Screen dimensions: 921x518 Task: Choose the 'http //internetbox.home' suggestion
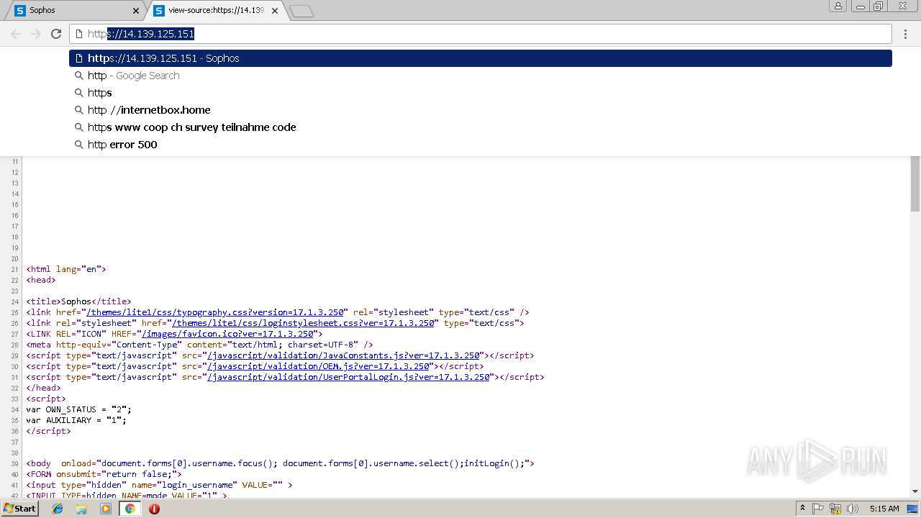480,110
